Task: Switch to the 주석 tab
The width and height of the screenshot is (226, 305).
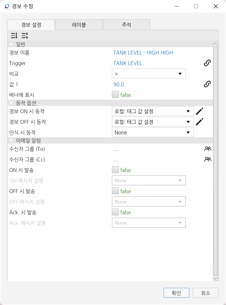Action: 126,25
